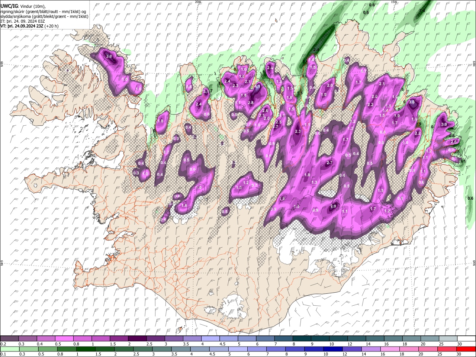Click the 2.4 rain value in dark green band
The height and width of the screenshot is (357, 476).
pos(316,50)
